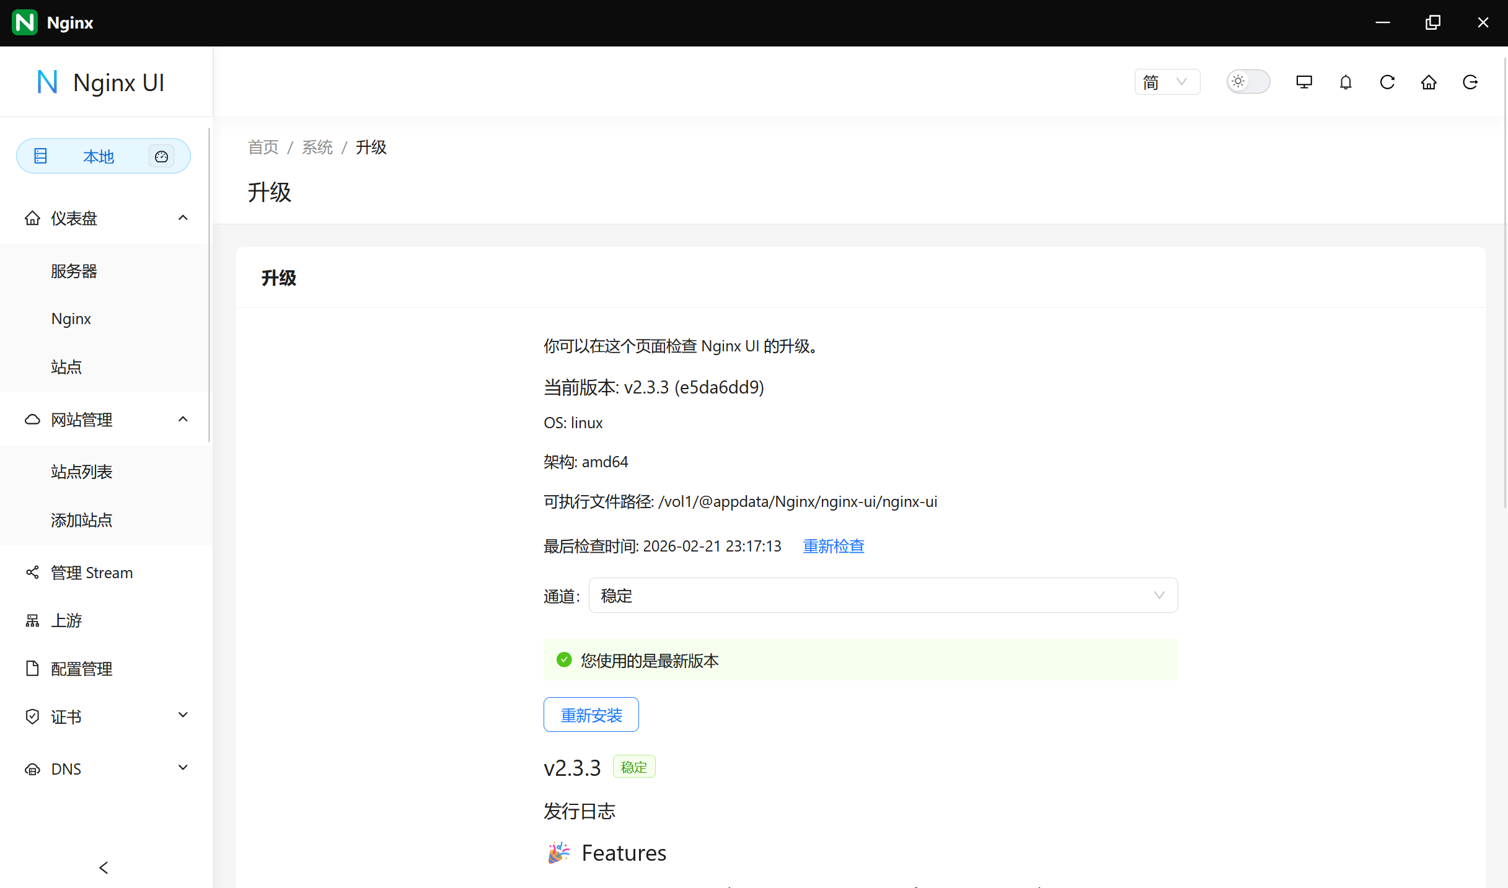The image size is (1508, 888).
Task: Toggle the light/dark theme switch
Action: pyautogui.click(x=1247, y=81)
